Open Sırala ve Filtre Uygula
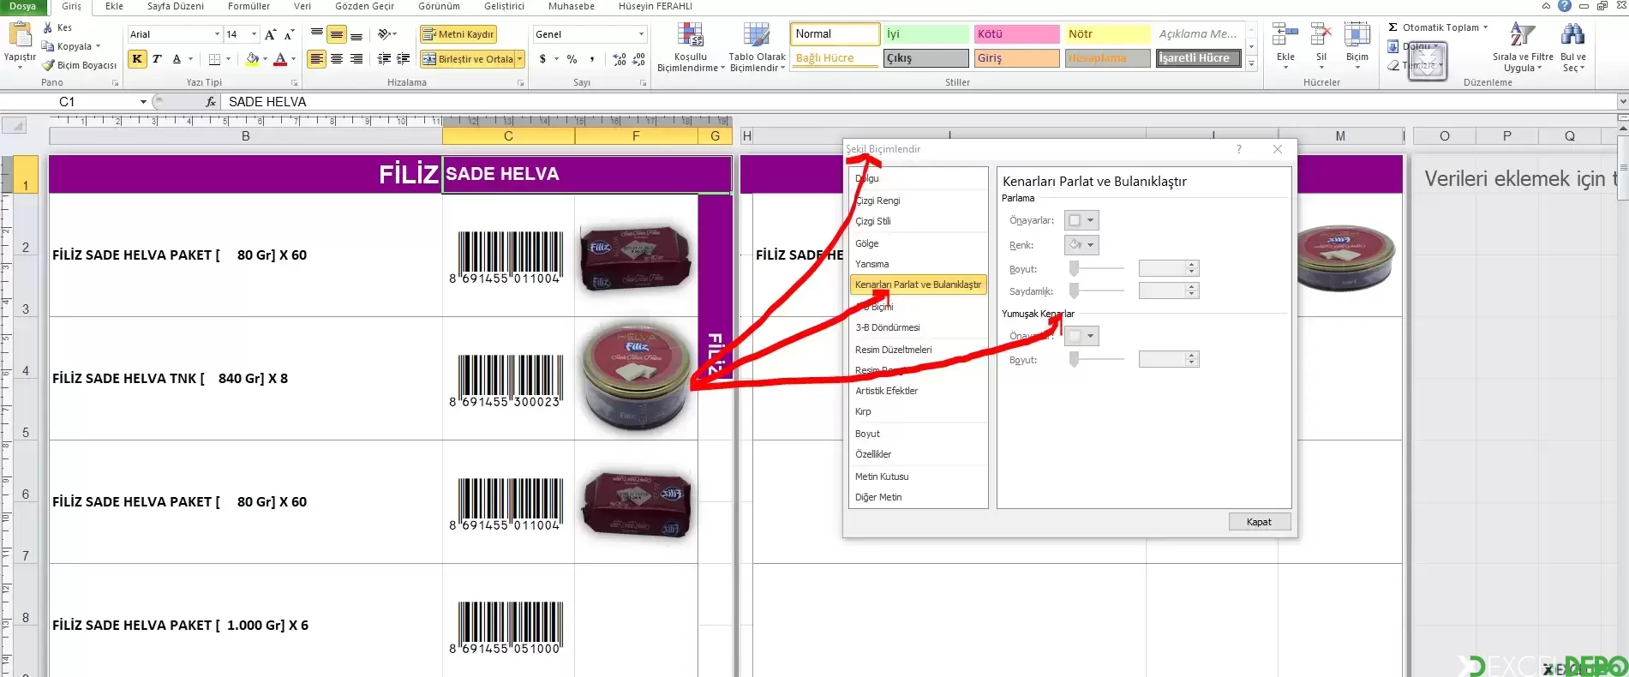Screen dimensions: 1629x677 coord(1523,47)
